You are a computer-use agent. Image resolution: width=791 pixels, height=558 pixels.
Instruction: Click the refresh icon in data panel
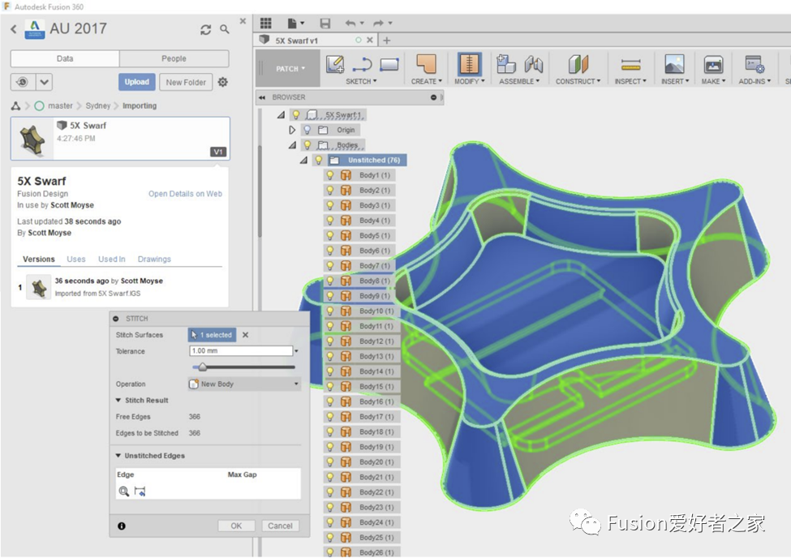pos(206,29)
